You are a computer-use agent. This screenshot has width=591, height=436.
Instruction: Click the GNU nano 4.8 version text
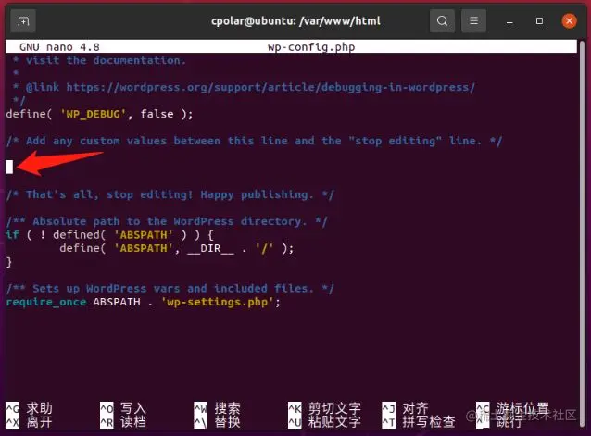[59, 47]
